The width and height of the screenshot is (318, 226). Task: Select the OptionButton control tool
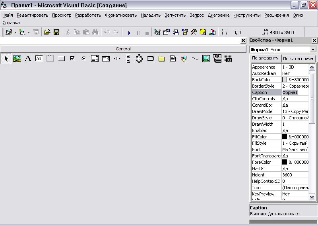[83, 59]
